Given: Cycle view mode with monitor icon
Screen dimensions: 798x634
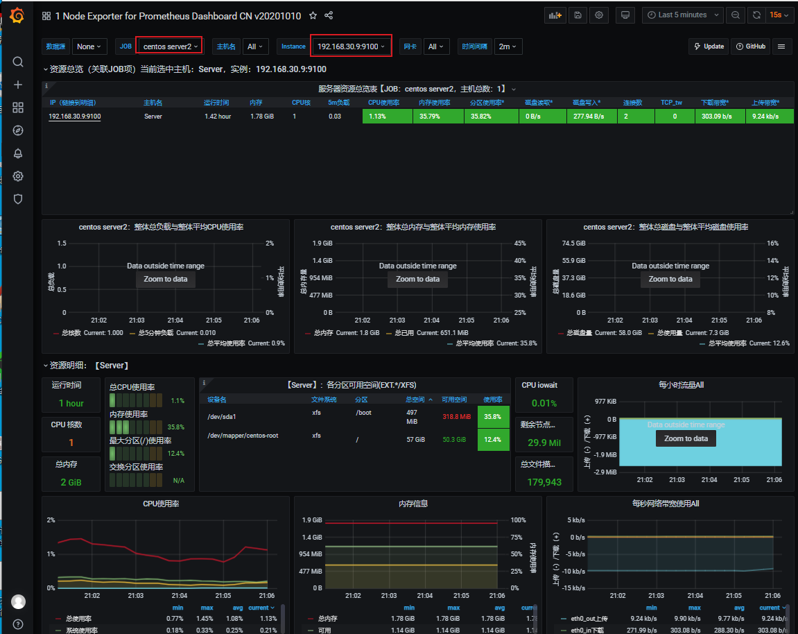Looking at the screenshot, I should (625, 15).
